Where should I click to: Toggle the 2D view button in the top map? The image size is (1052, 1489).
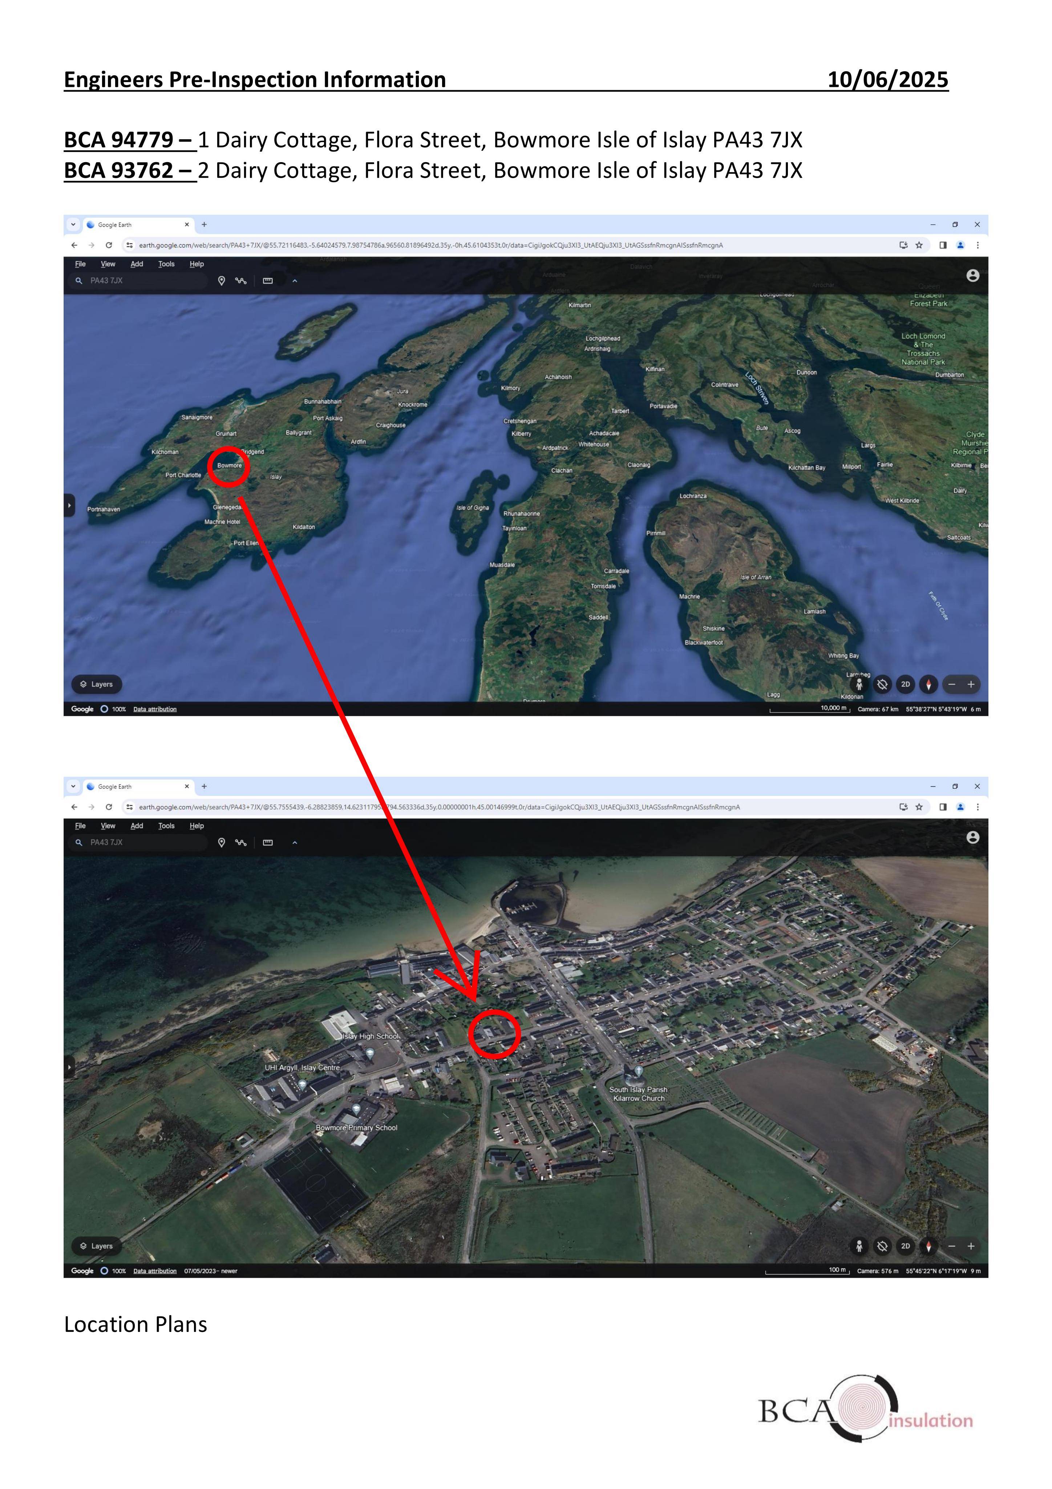(906, 684)
